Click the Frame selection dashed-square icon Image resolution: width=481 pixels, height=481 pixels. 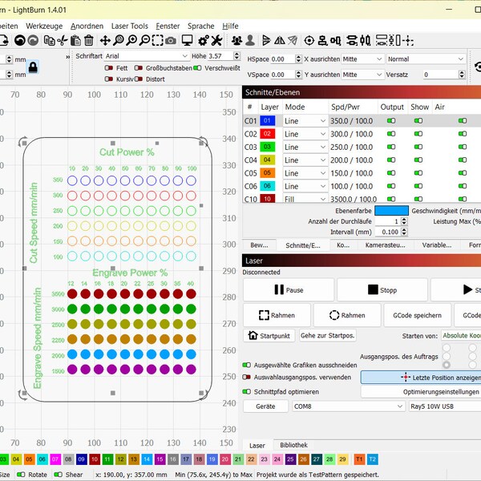[158, 40]
